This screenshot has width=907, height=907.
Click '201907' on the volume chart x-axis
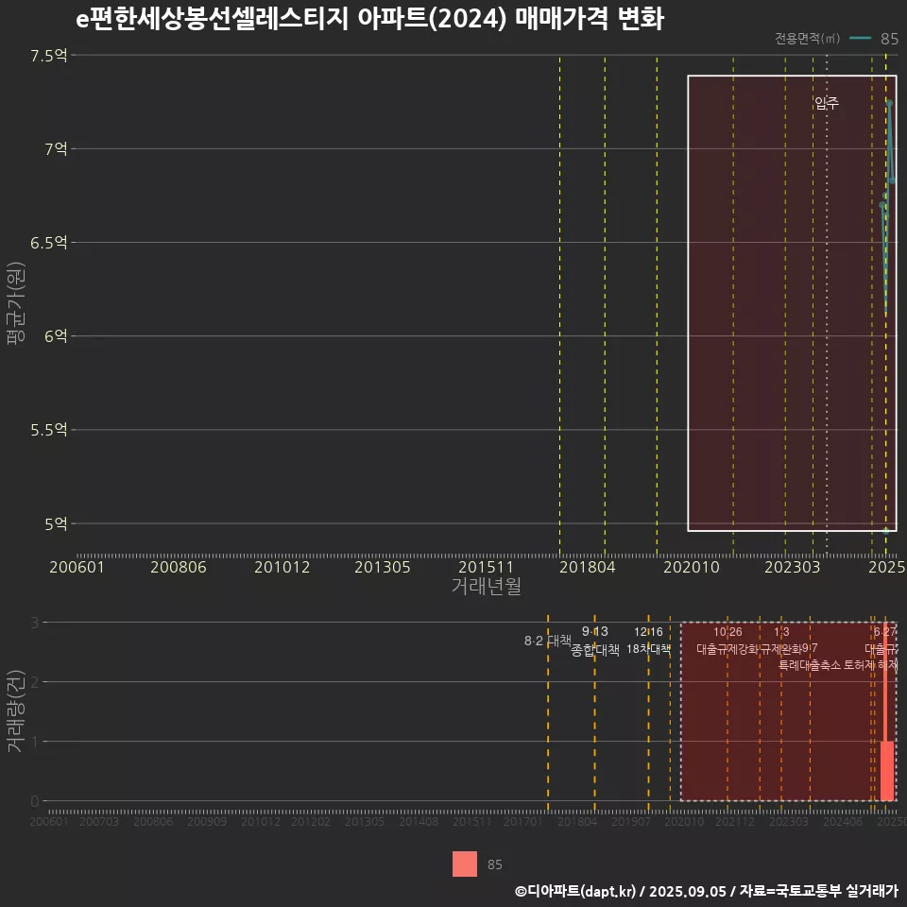point(630,821)
